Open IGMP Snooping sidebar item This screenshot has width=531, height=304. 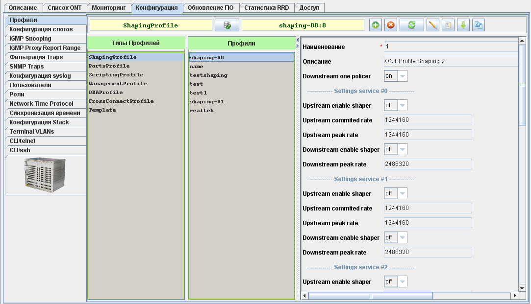pyautogui.click(x=46, y=39)
